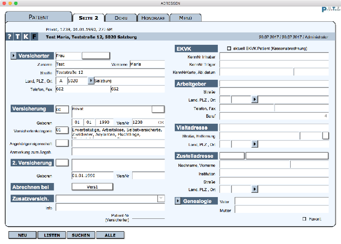
Task: Open the Zustelladresse type selector
Action: 232,156
